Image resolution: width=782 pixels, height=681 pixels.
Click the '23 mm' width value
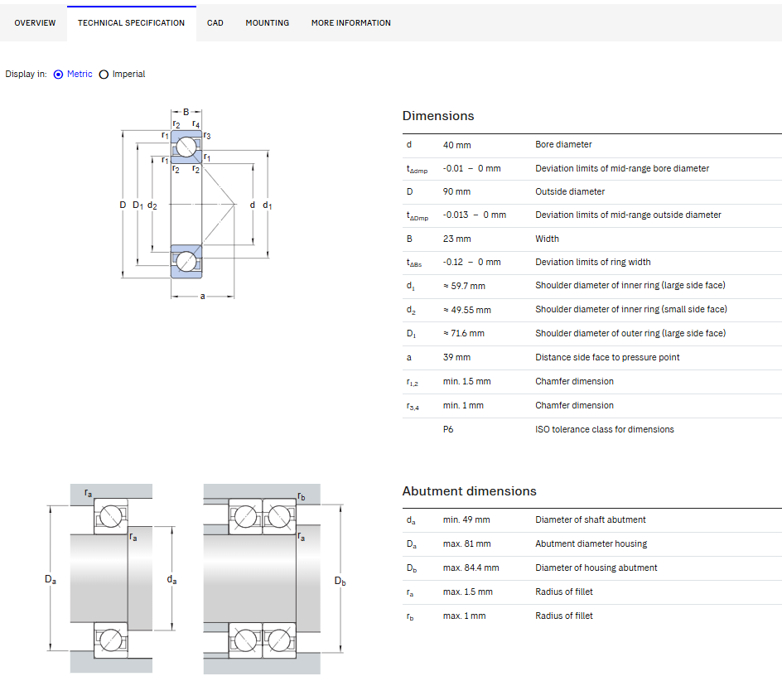(456, 239)
